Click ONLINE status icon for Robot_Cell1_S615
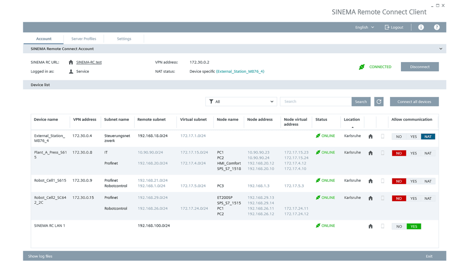The image size is (469, 263). tap(318, 180)
